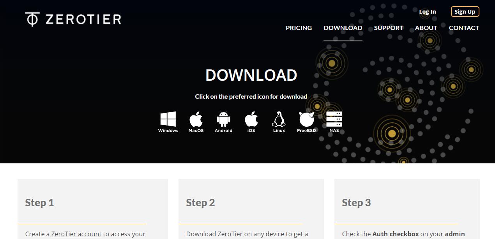Follow the ZeroTier account link
Image resolution: width=495 pixels, height=239 pixels.
click(x=76, y=234)
